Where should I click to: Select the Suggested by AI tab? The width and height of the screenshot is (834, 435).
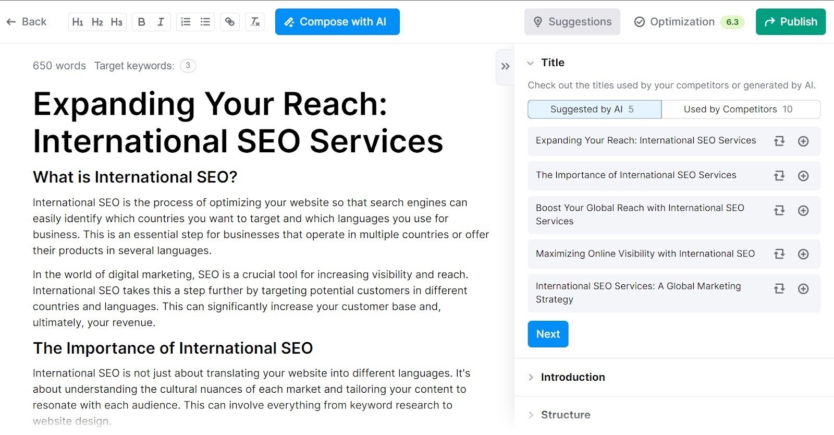tap(595, 110)
